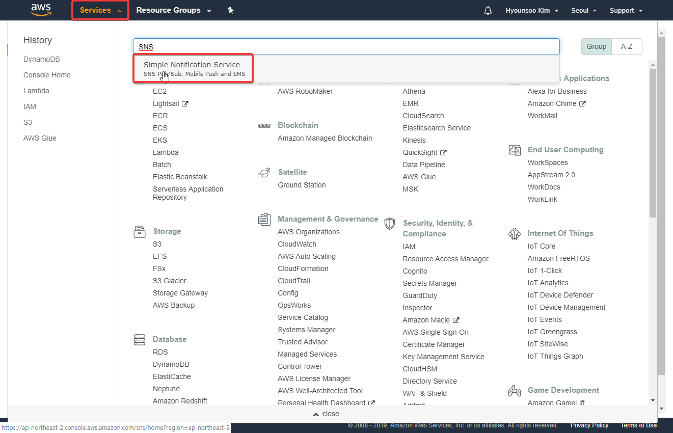Click the End User Computing category icon

[515, 150]
